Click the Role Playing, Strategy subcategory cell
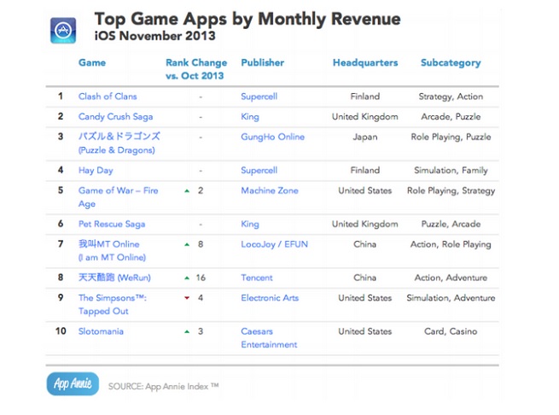The image size is (559, 415). pyautogui.click(x=451, y=191)
